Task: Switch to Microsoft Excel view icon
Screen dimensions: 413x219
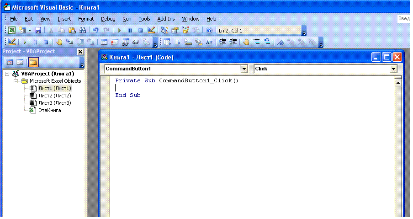Action: [12, 30]
